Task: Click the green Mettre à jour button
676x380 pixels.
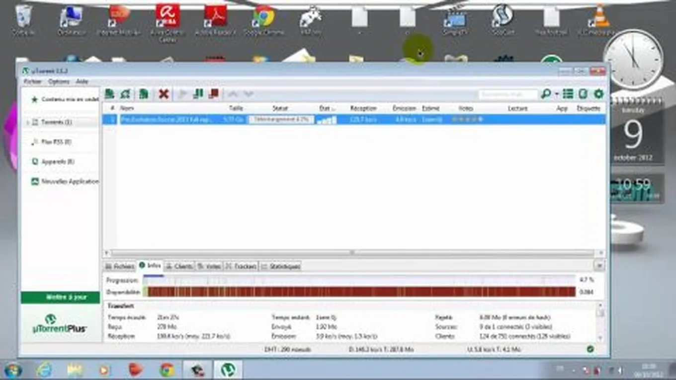Action: coord(60,297)
